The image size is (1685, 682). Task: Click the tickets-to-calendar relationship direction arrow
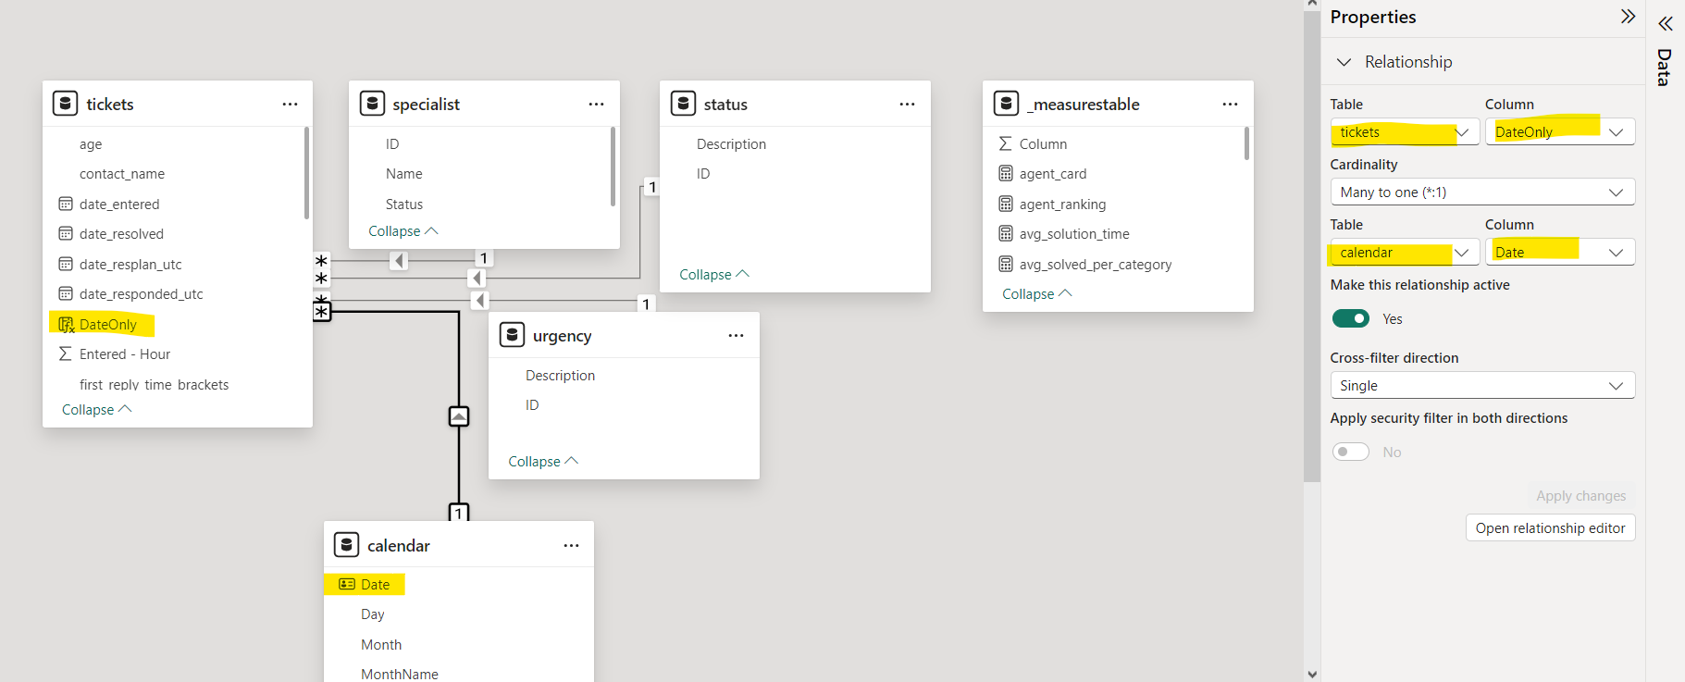459,416
